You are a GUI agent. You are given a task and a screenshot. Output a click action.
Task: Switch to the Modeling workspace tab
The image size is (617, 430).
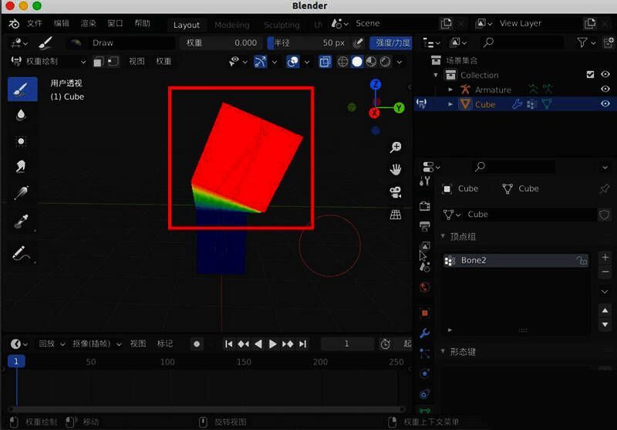(231, 25)
